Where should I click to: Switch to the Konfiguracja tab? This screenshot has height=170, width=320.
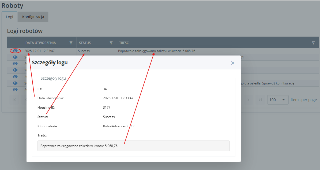pyautogui.click(x=33, y=17)
